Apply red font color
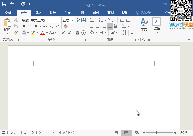 click(x=42, y=33)
